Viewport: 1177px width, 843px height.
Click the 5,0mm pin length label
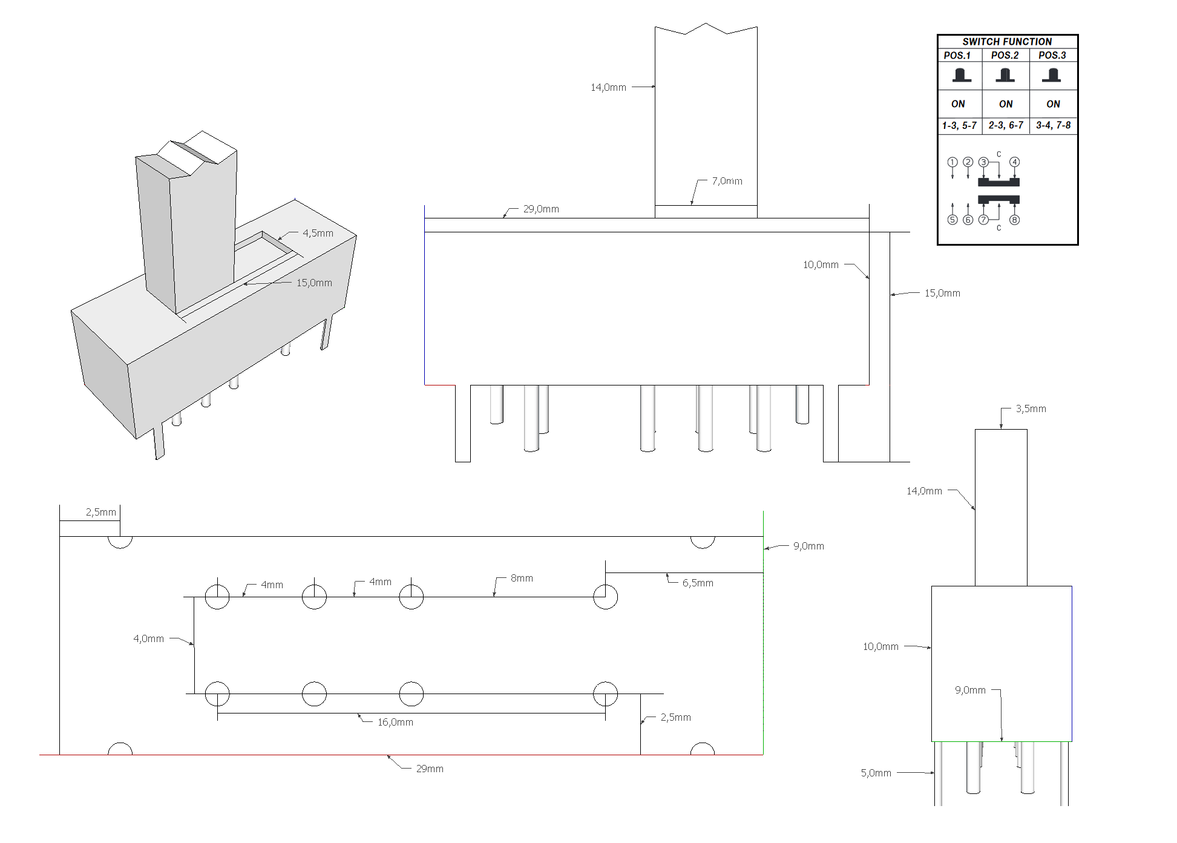coord(876,773)
